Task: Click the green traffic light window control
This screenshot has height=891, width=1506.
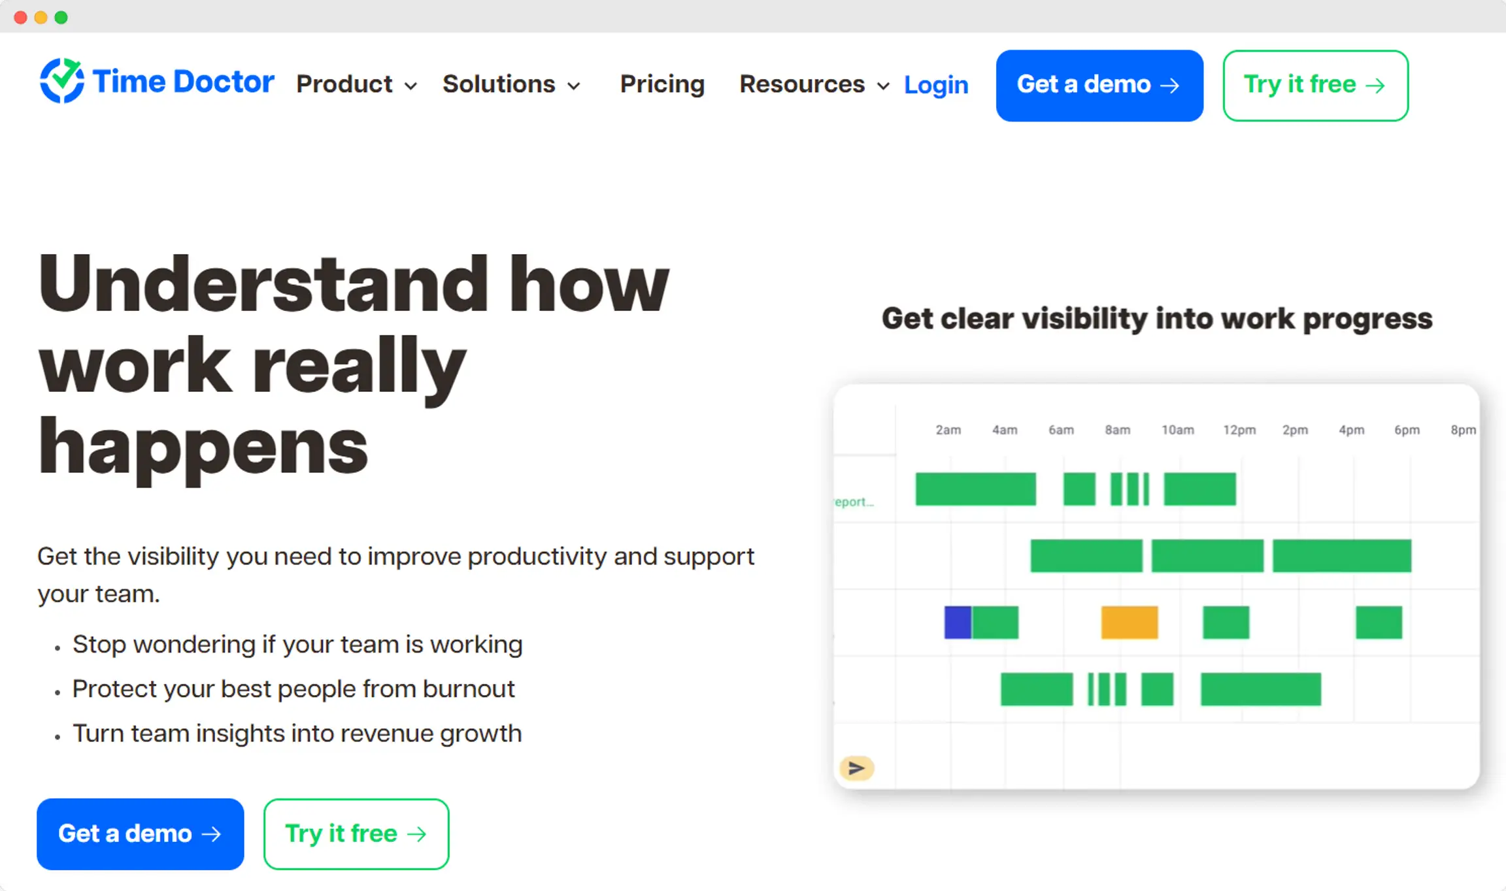Action: click(x=61, y=16)
